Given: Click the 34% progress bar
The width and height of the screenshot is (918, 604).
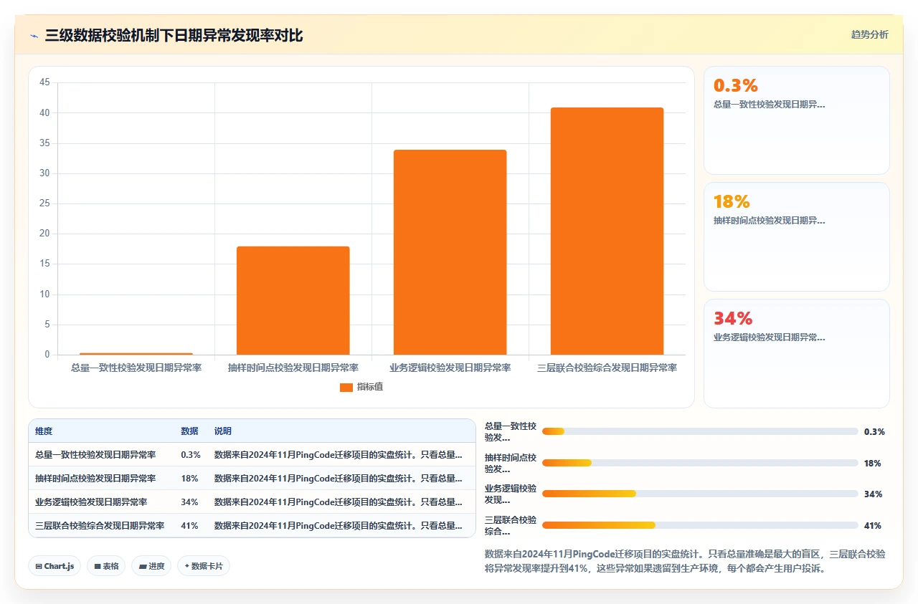Looking at the screenshot, I should click(700, 494).
